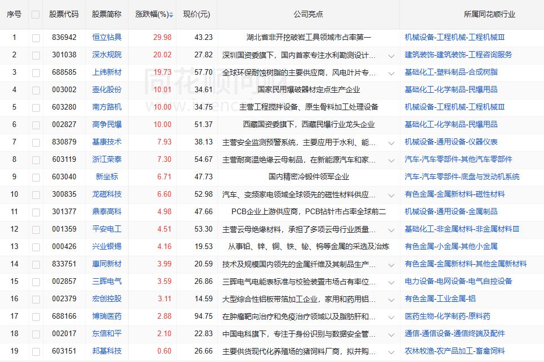
Task: Show full highlight for 龙磁科技
Action: pyautogui.click(x=391, y=196)
